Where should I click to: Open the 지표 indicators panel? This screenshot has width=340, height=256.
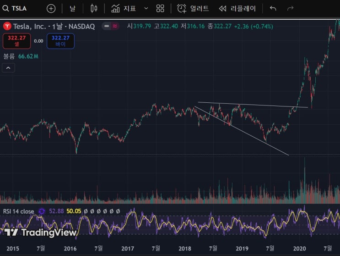tap(124, 8)
